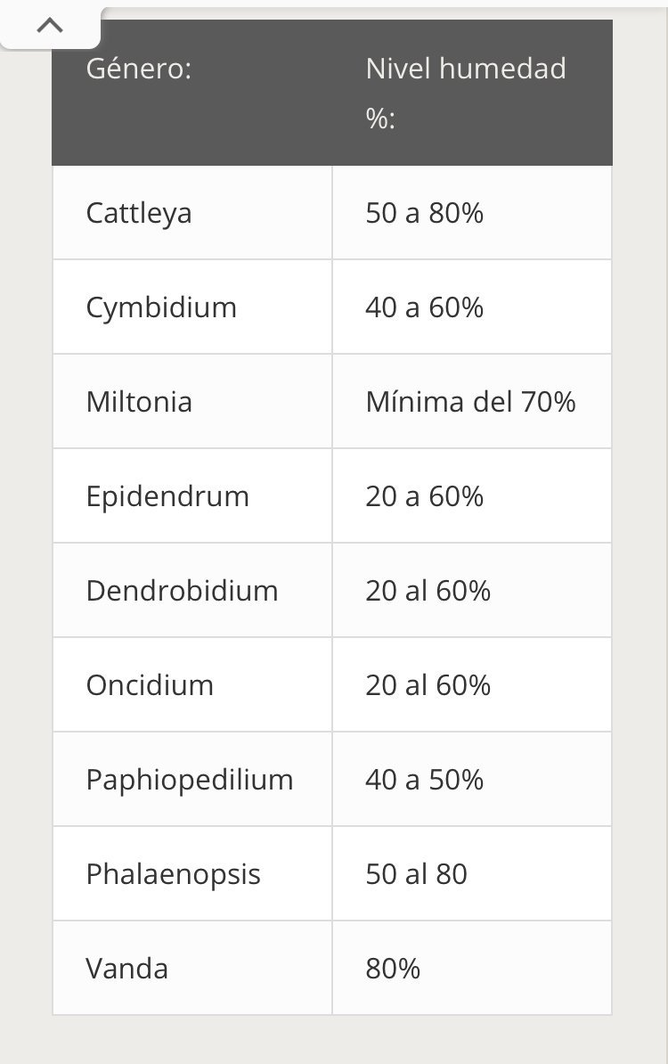Screen dimensions: 668x1064
Task: Click the 50 al 80 value
Action: pyautogui.click(x=417, y=874)
